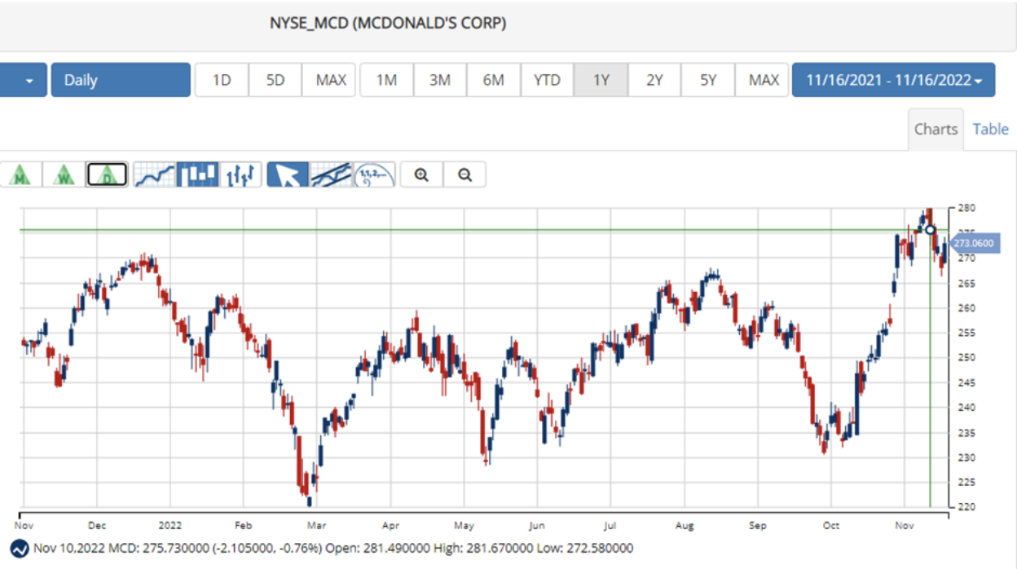Viewport: 1017px width, 574px height.
Task: Activate the Fibonacci drawing tool
Action: click(x=374, y=174)
